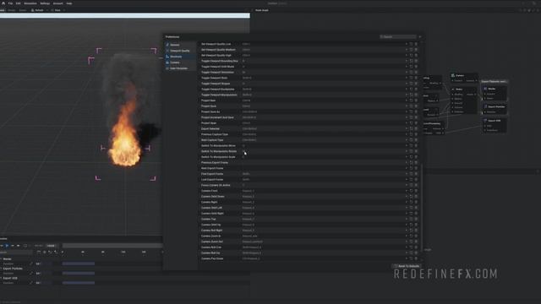The image size is (541, 304).
Task: Close the Preferences dialog
Action: pyautogui.click(x=420, y=36)
